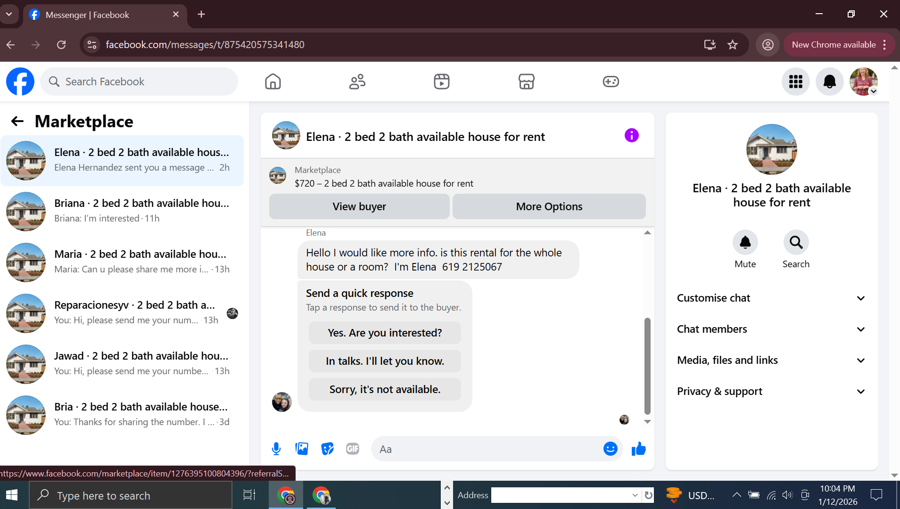The image size is (900, 509).
Task: Open the Chrome profile icon
Action: (768, 45)
